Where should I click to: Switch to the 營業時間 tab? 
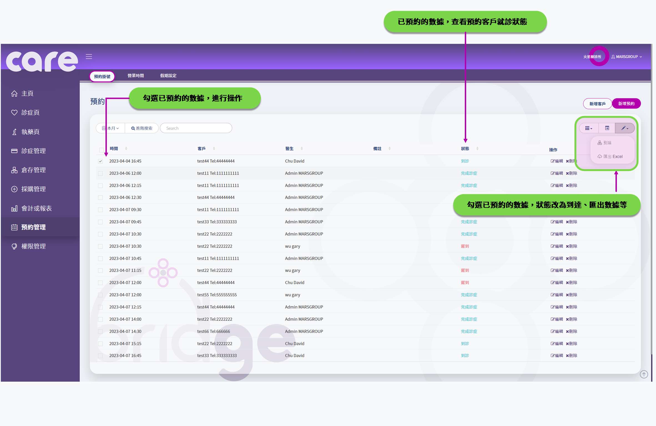(136, 75)
